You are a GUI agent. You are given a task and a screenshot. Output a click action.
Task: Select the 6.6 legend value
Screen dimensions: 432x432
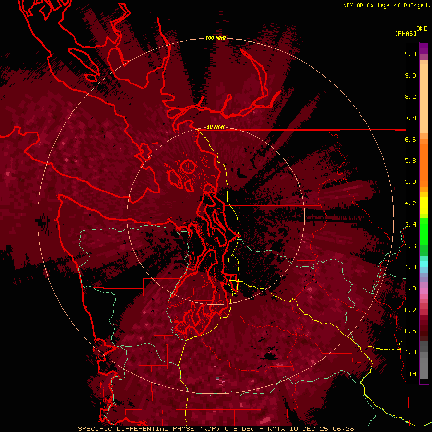410,139
